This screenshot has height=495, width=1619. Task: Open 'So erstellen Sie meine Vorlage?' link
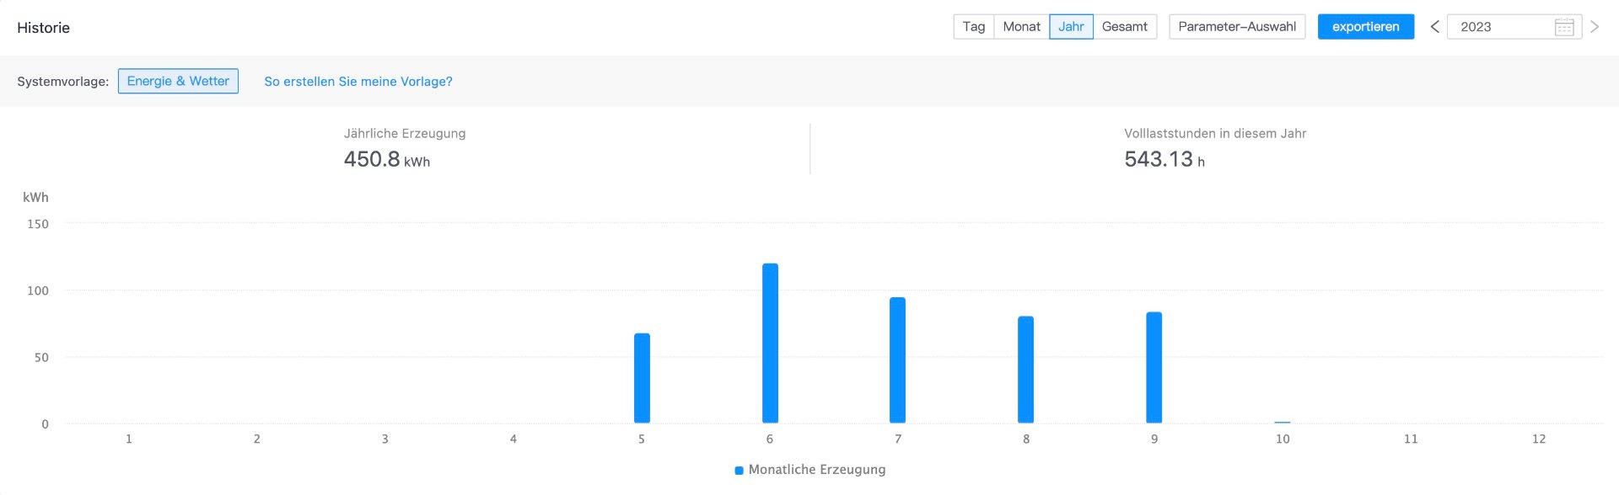[x=358, y=82]
